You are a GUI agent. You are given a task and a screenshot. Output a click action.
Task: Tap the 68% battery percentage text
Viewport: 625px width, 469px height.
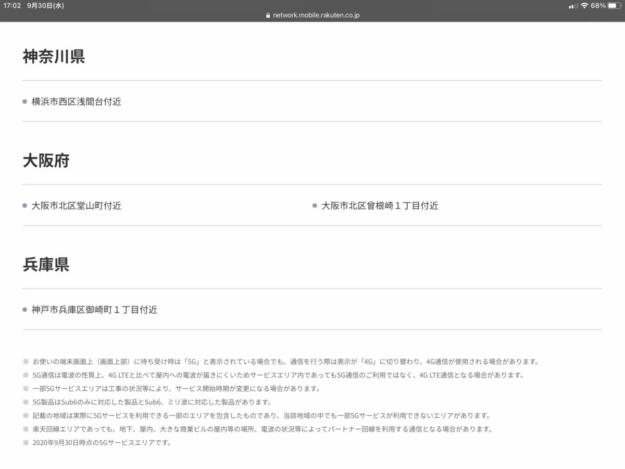coord(598,6)
